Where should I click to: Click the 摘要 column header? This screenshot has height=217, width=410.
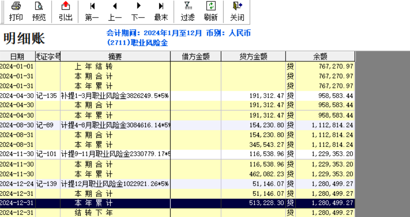pyautogui.click(x=115, y=56)
